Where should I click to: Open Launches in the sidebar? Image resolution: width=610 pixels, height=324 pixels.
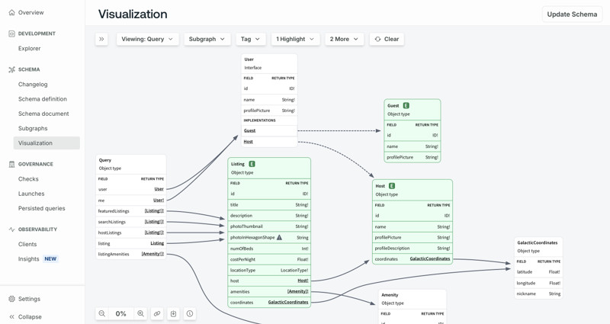coord(31,194)
